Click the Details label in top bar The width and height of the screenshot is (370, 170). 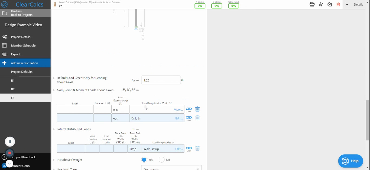point(358,4)
